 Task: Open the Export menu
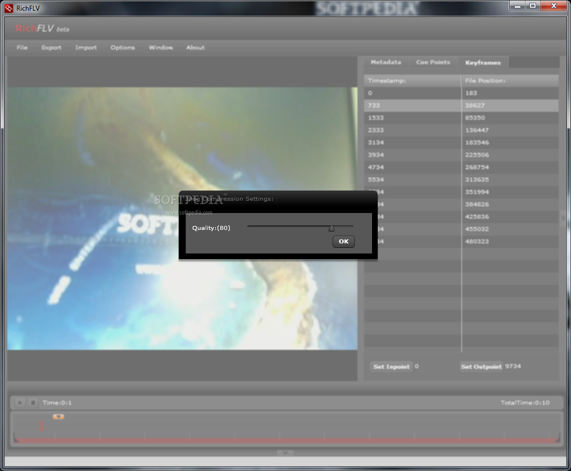pyautogui.click(x=51, y=47)
